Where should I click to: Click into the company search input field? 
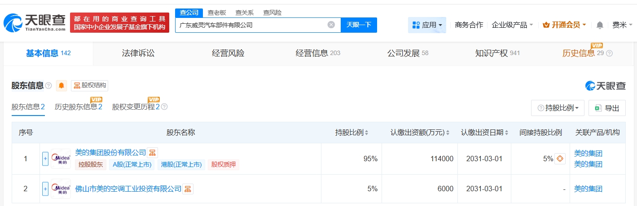[251, 25]
